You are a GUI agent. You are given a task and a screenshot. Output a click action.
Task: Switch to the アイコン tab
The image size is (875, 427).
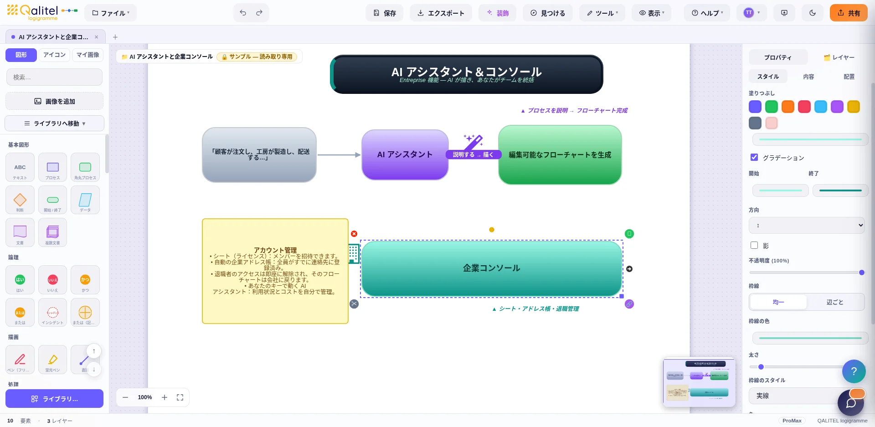click(x=54, y=55)
